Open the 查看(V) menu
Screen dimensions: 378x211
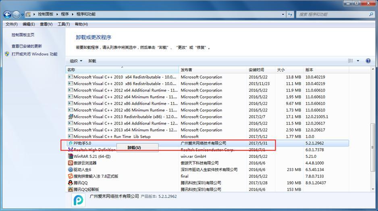(46, 24)
